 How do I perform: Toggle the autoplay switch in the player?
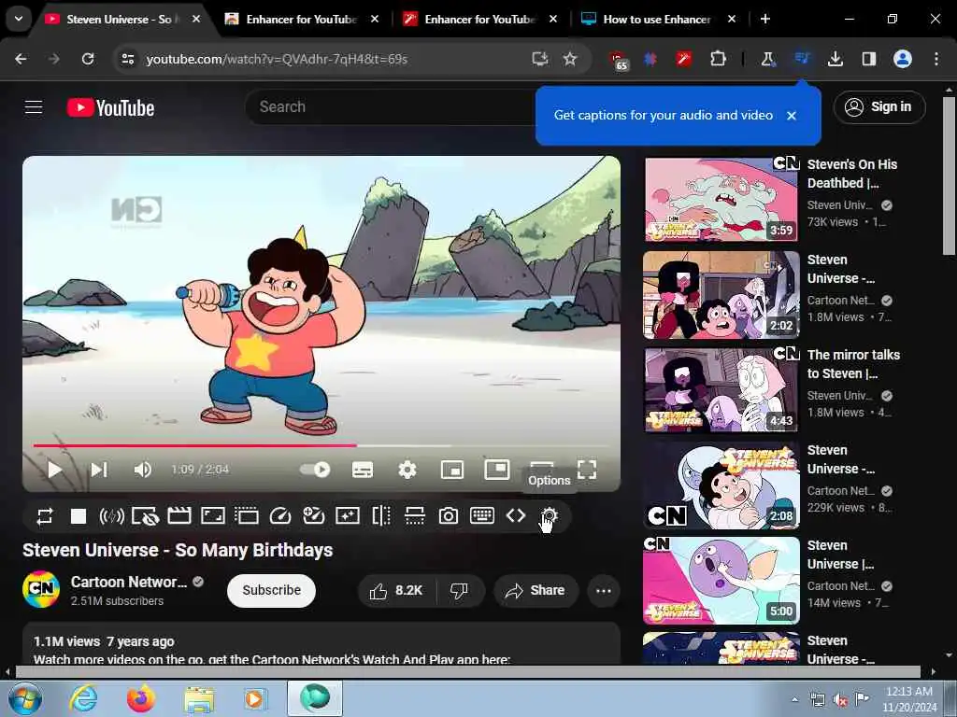[315, 470]
